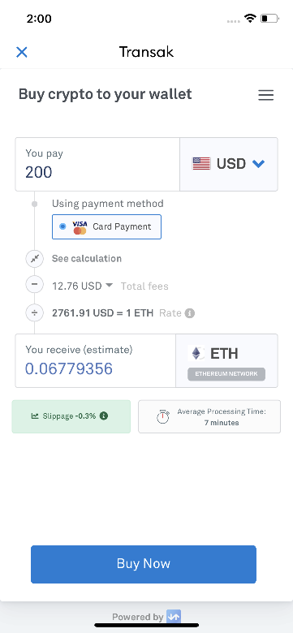Image resolution: width=293 pixels, height=633 pixels.
Task: Click the Visa Mastercard logo
Action: 80,227
